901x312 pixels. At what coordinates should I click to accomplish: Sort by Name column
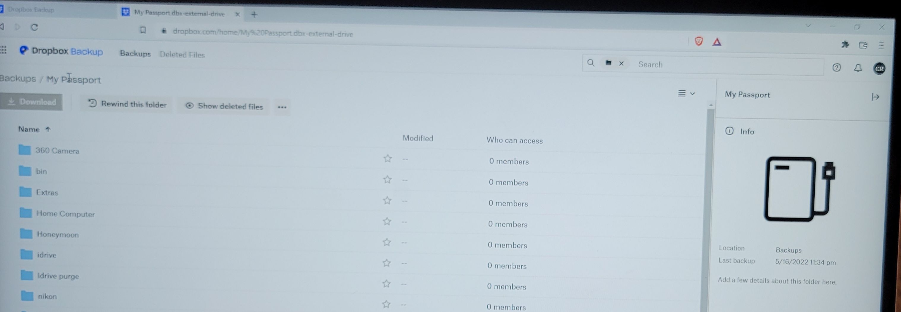click(x=34, y=129)
